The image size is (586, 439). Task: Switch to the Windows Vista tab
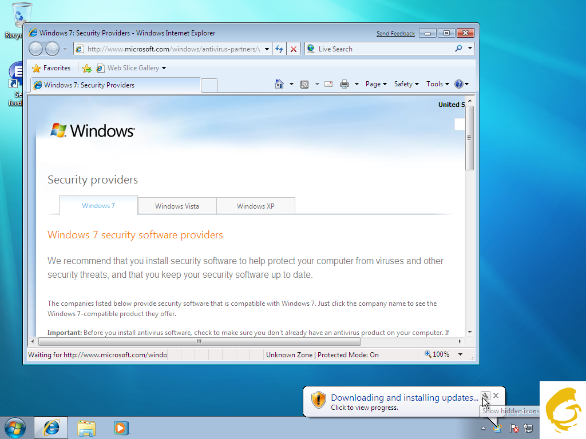click(x=177, y=206)
